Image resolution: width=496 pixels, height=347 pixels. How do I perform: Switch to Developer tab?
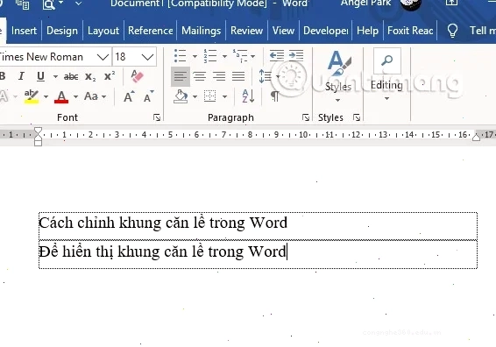[325, 31]
